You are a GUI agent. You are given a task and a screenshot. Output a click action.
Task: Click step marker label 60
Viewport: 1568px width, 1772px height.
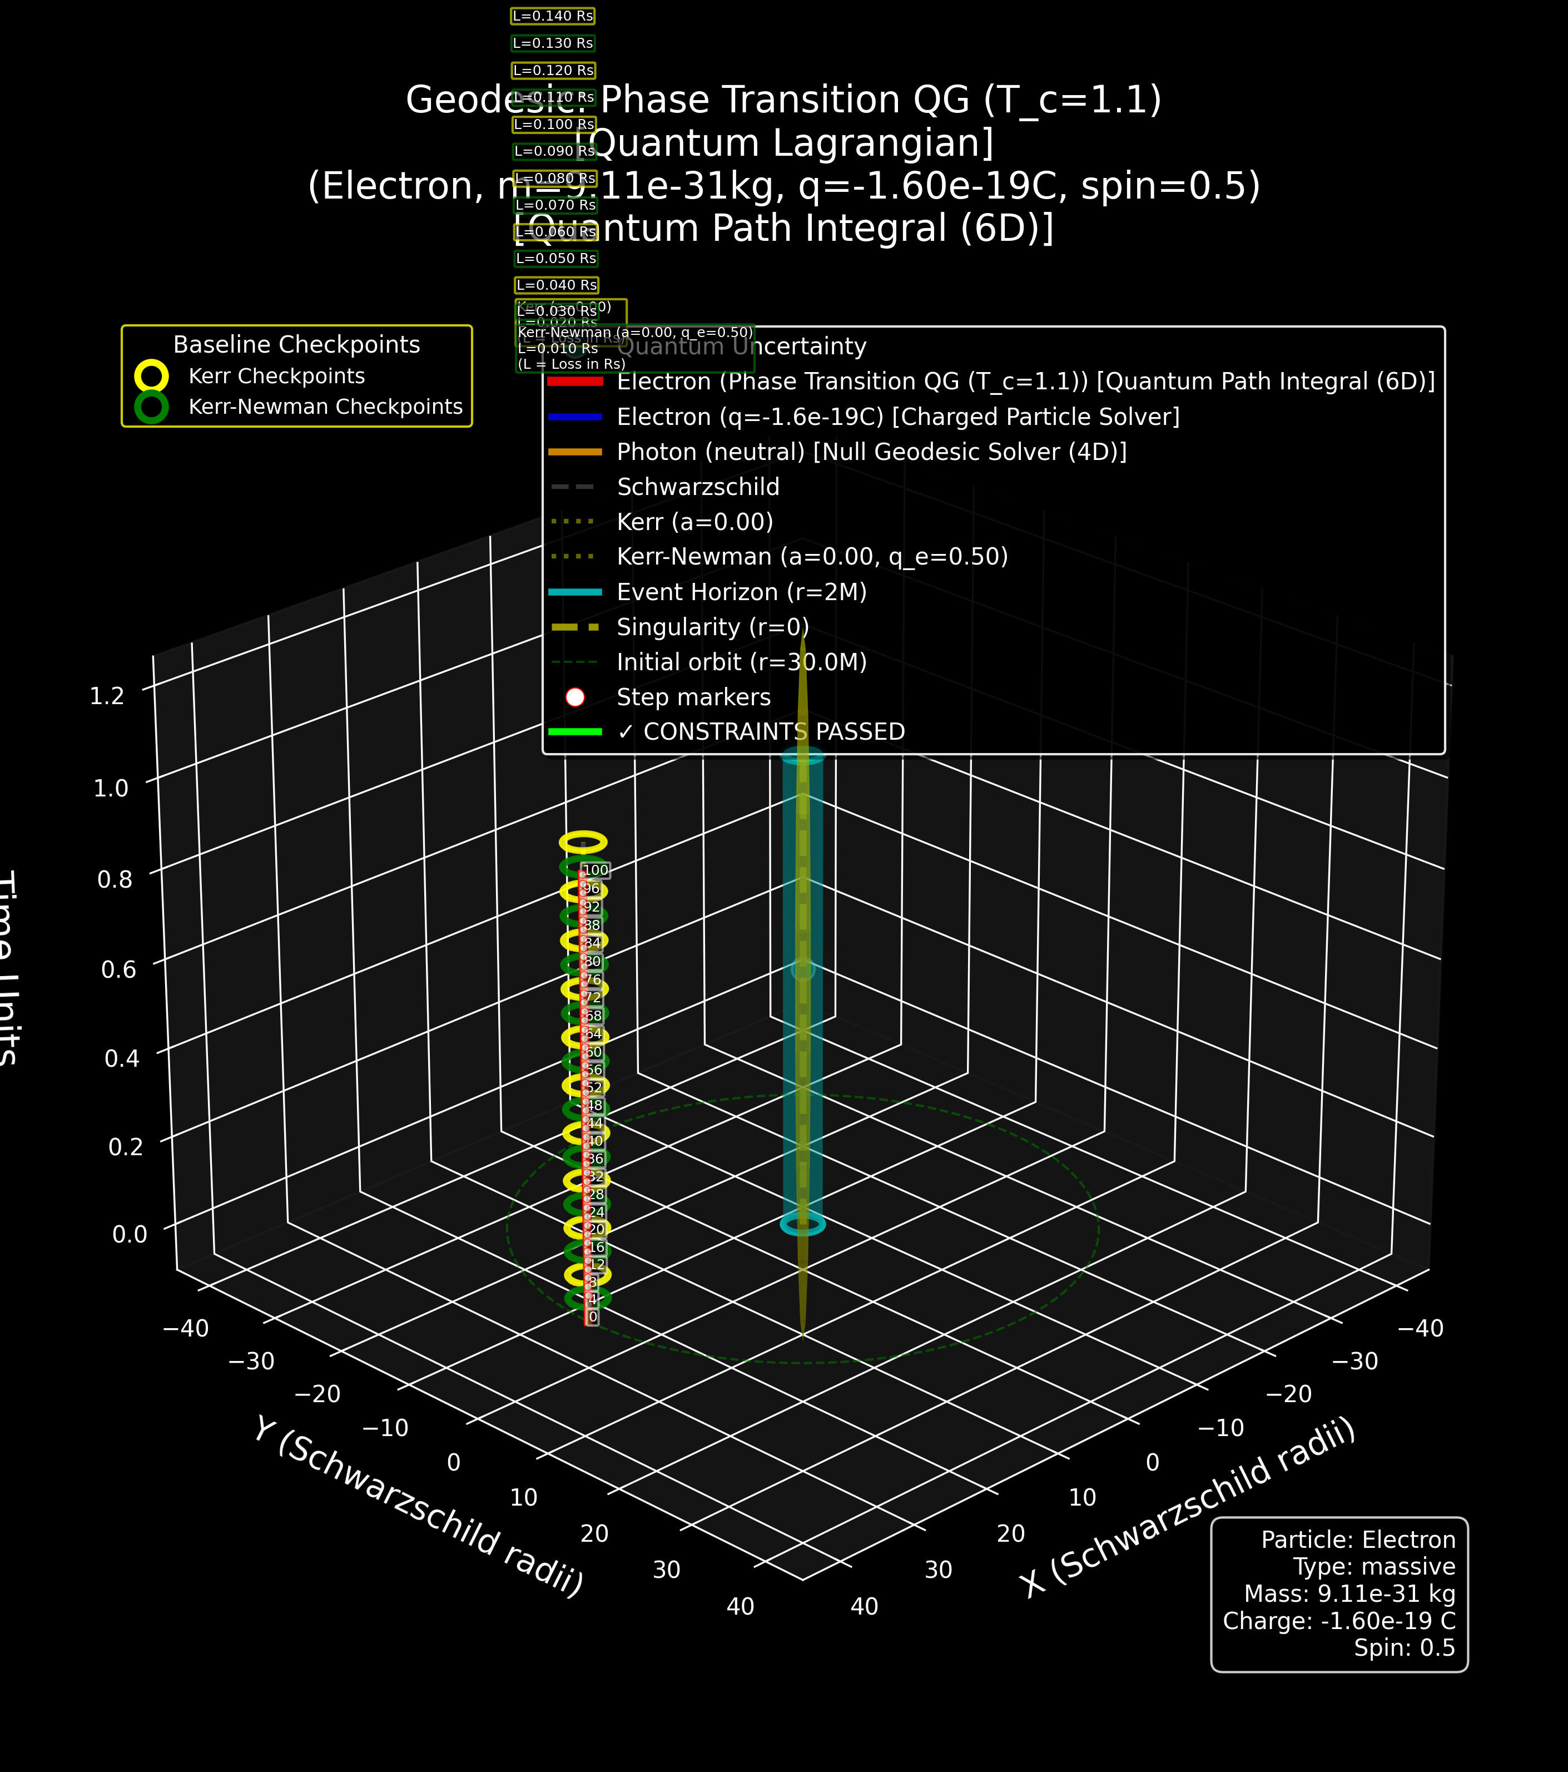pos(593,1052)
